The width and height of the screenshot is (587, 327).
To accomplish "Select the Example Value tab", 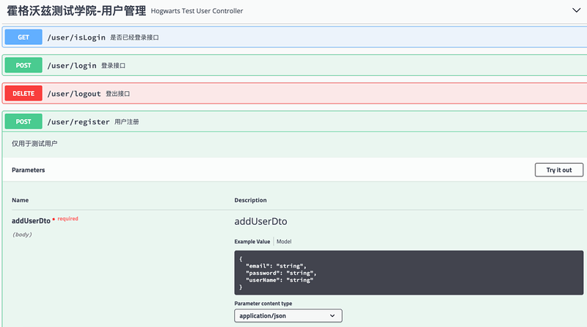I will 252,242.
